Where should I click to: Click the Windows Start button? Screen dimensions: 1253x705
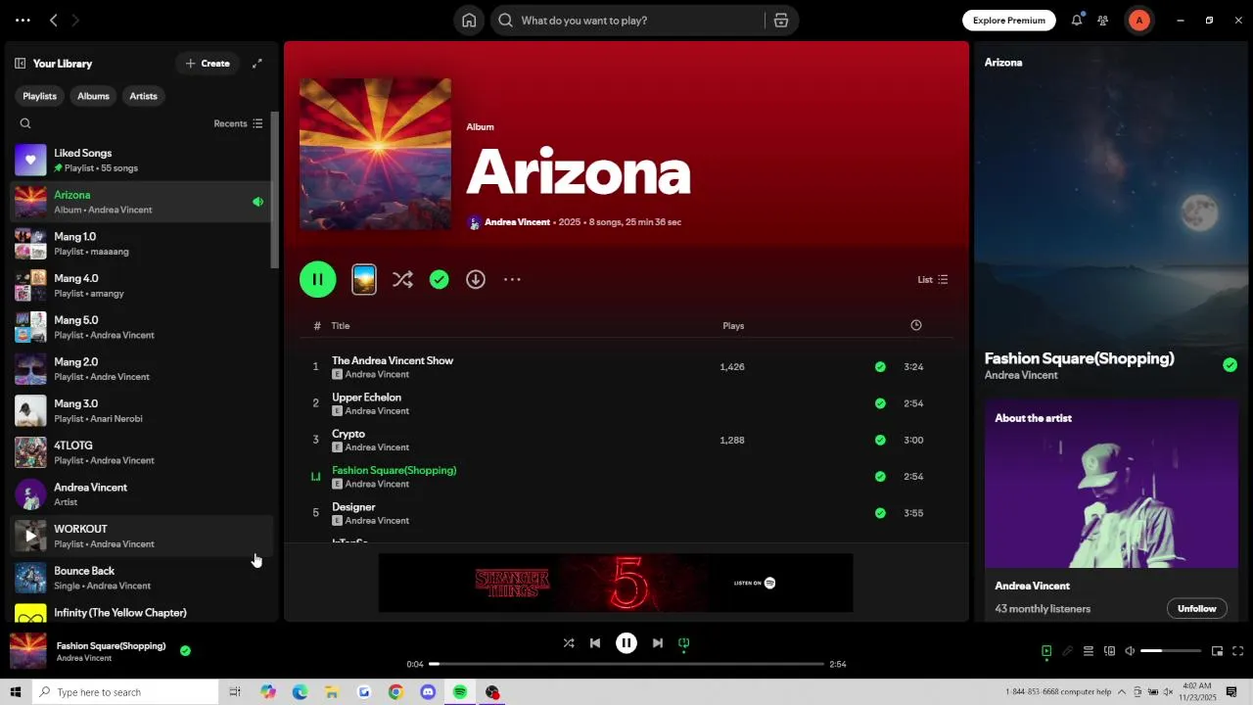[x=16, y=692]
